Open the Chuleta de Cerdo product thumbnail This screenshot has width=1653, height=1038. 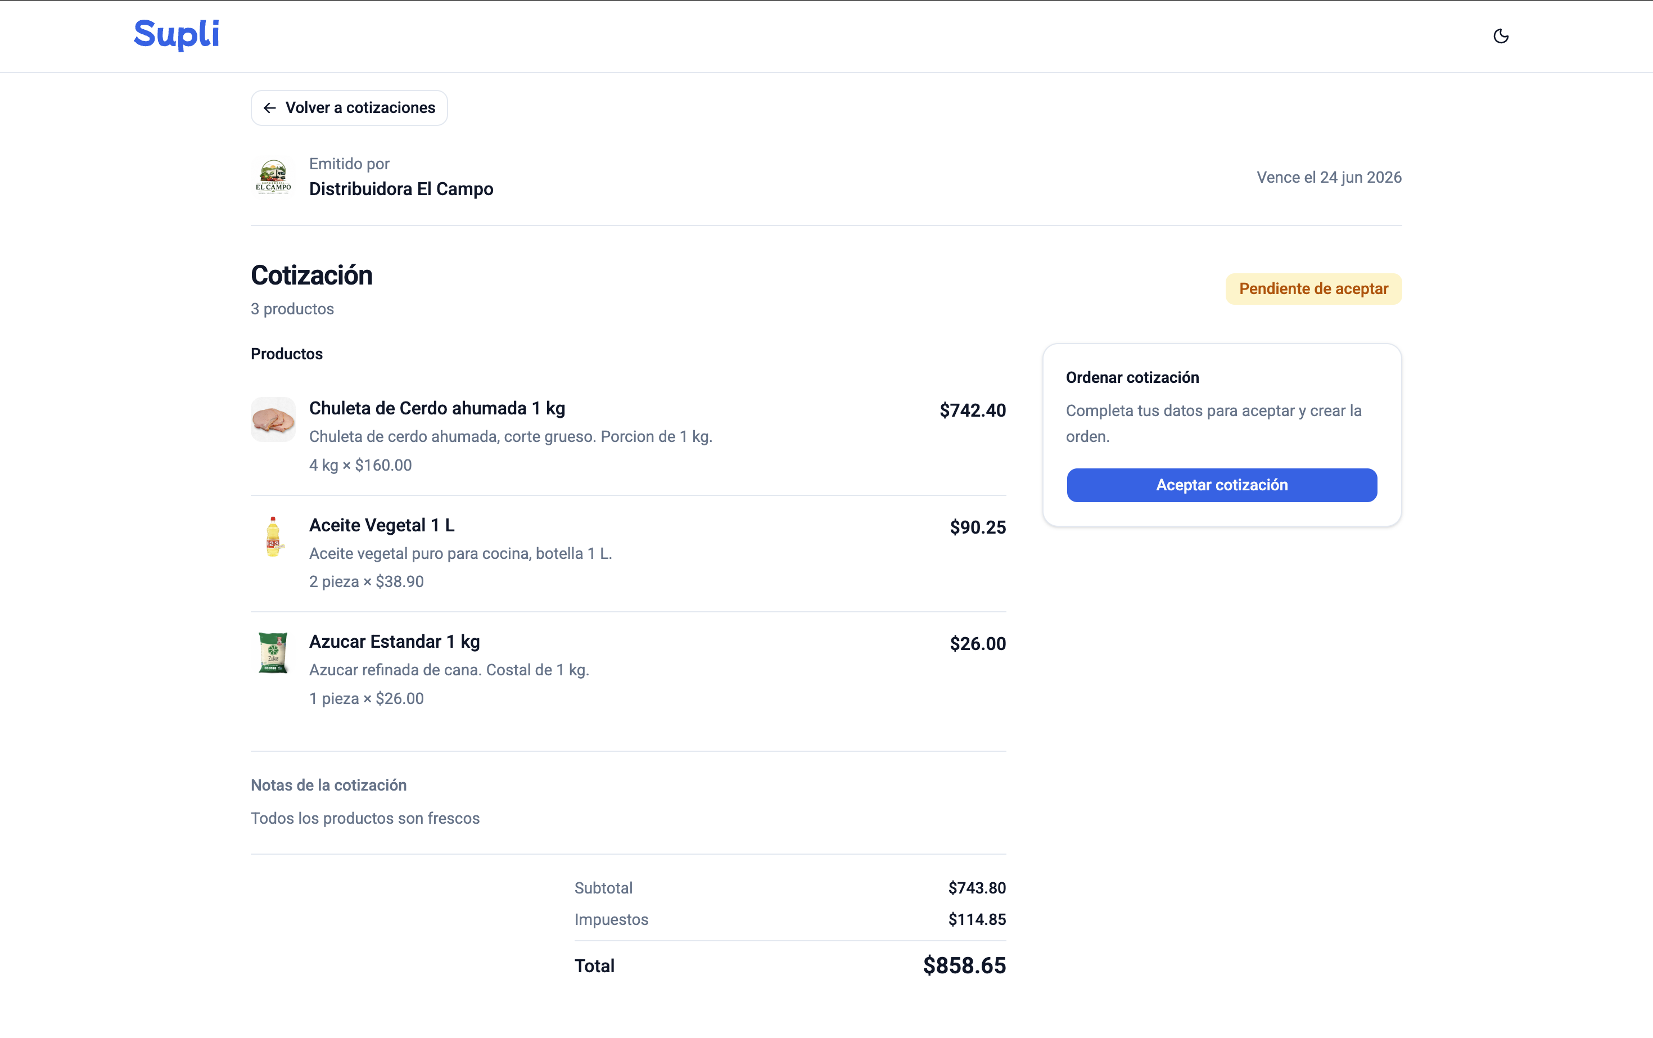click(x=273, y=419)
